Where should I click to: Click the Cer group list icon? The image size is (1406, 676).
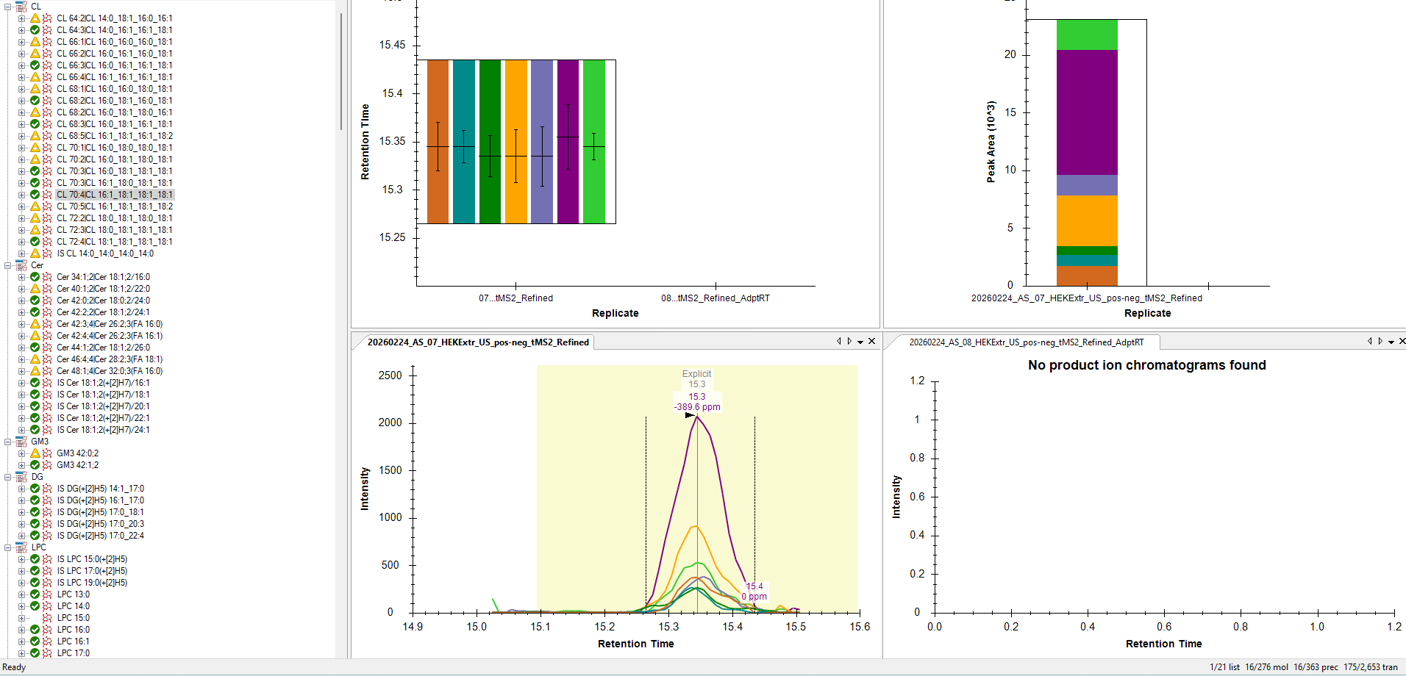[x=21, y=265]
